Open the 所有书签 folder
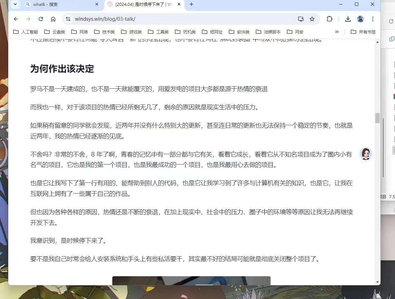The width and height of the screenshot is (395, 299). point(363,32)
